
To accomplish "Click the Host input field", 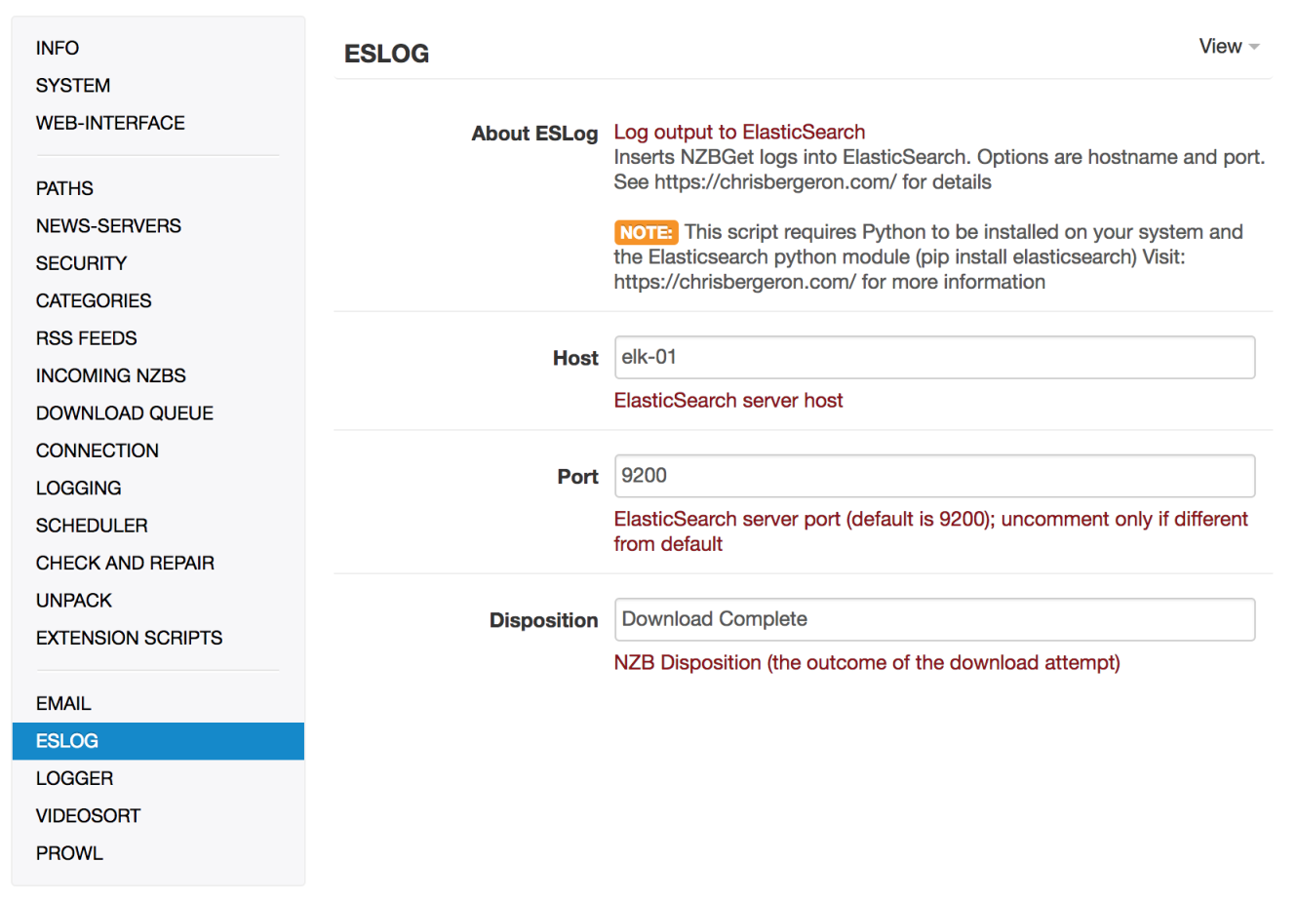I will point(933,358).
